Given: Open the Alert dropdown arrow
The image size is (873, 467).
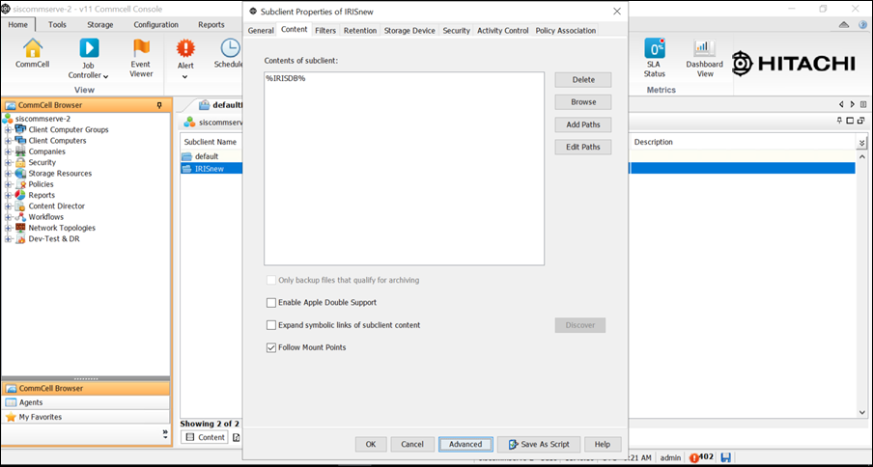Looking at the screenshot, I should tap(185, 77).
